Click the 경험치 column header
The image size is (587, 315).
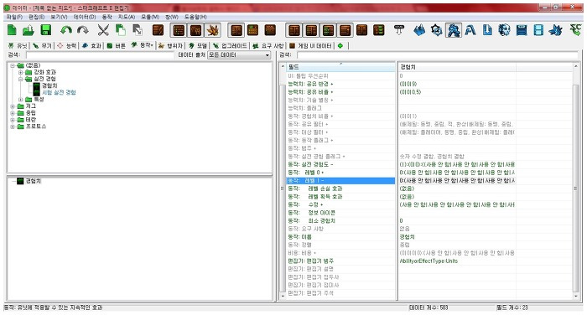(456, 67)
